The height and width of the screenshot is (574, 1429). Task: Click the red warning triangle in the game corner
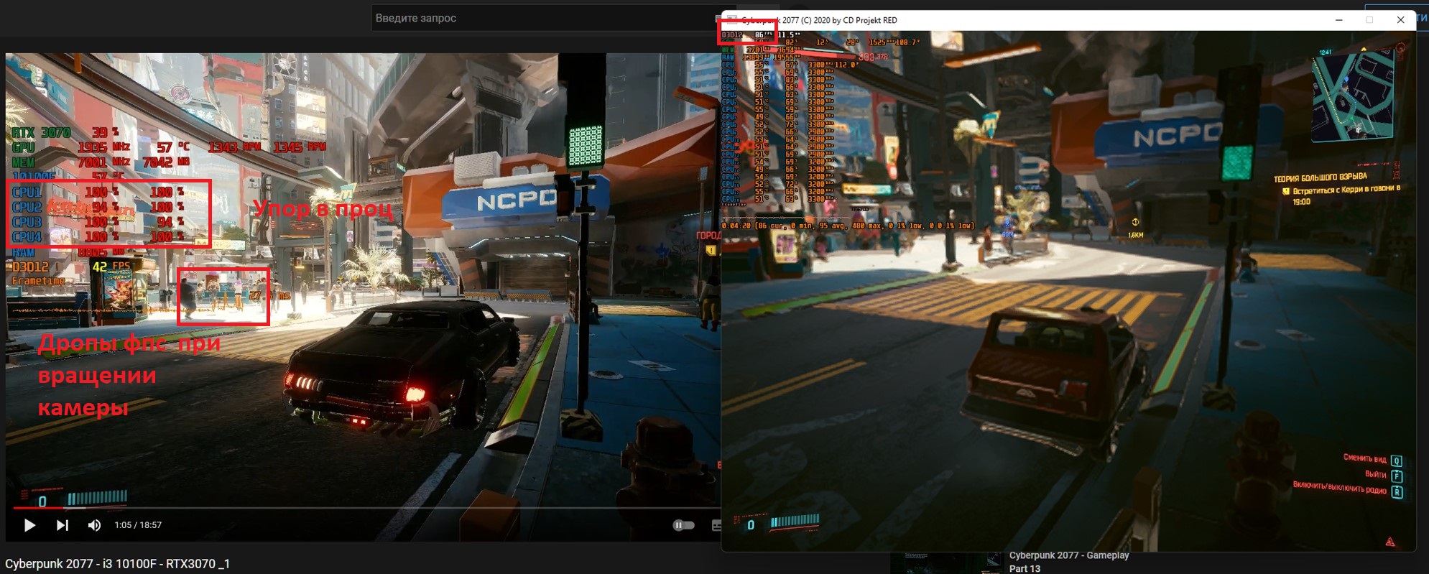pyautogui.click(x=1390, y=542)
